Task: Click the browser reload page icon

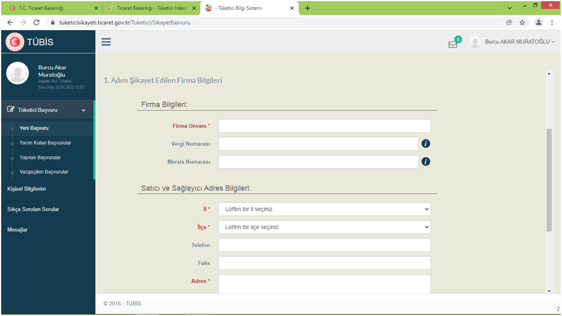Action: click(x=37, y=22)
